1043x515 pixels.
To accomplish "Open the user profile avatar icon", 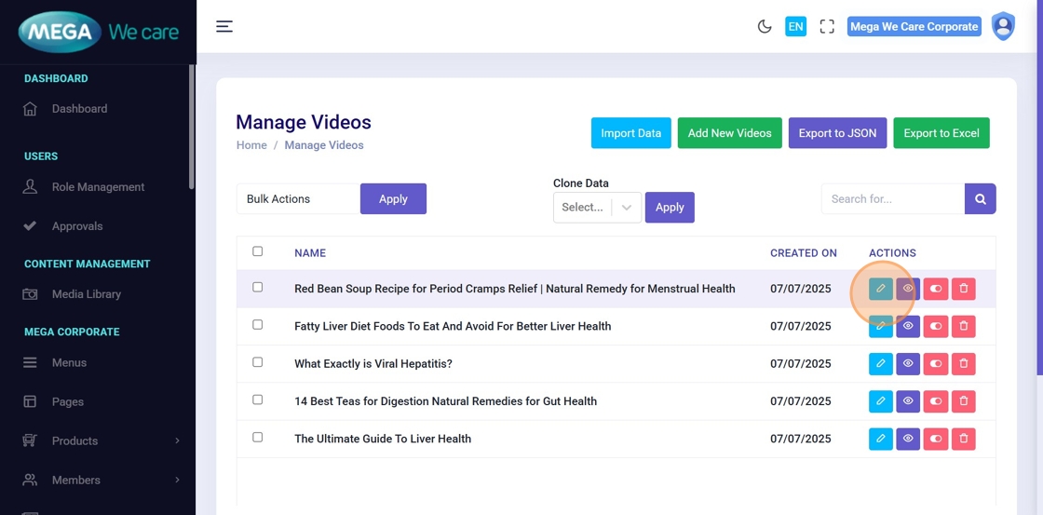I will click(1003, 27).
